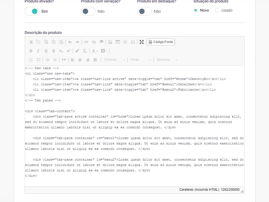Open the Formata paragraph format dropdown
269x202 pixels.
point(114,60)
